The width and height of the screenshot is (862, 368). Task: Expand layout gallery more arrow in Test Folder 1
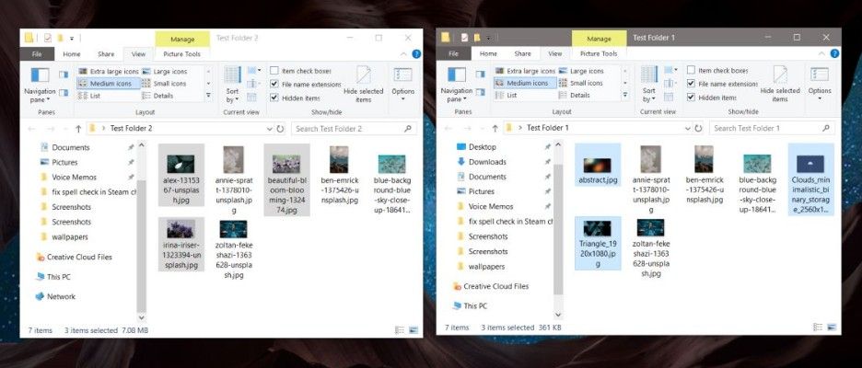(x=625, y=96)
